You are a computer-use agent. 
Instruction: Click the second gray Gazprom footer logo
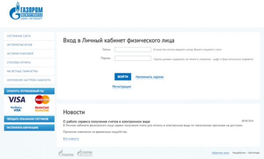click(84, 153)
